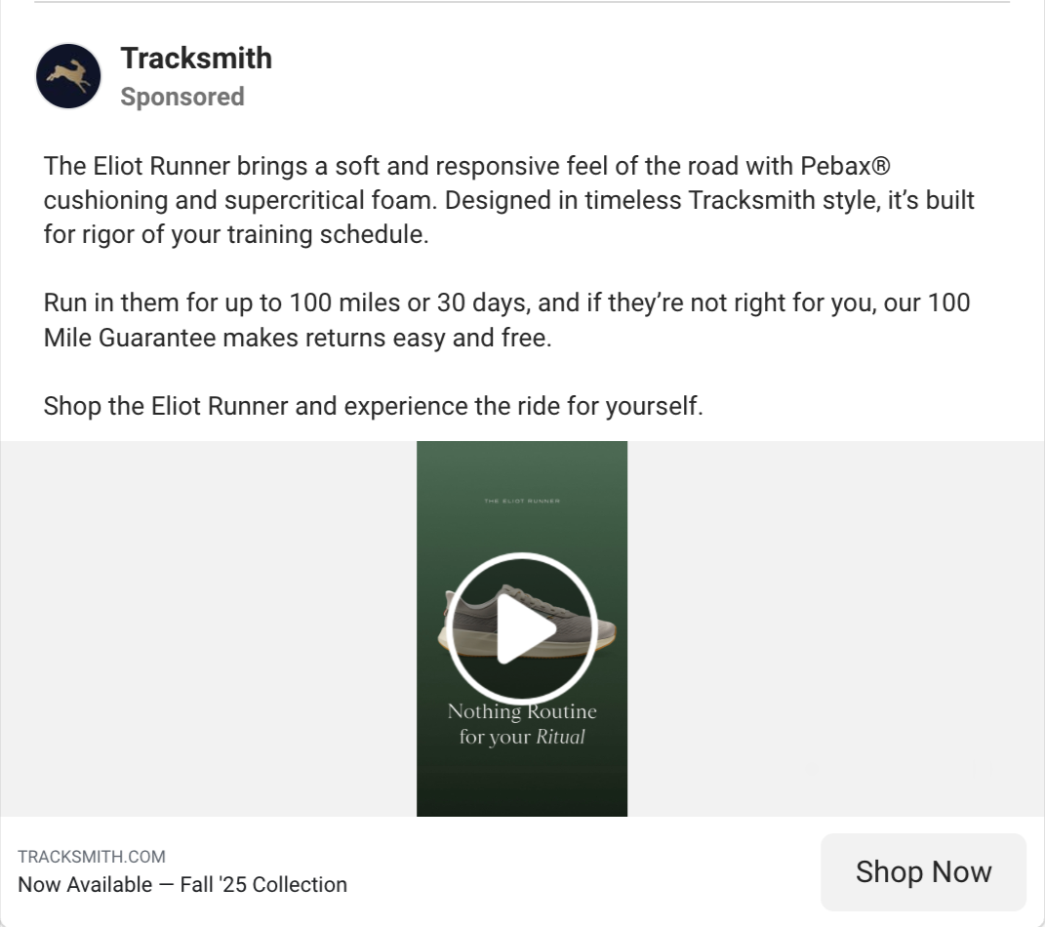Screen dimensions: 1045x927
Task: Click the "Shop the Eliot Runner and experience" line
Action: 373,406
